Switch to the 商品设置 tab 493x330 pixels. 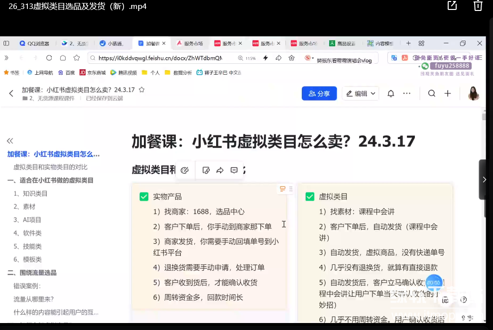click(343, 43)
